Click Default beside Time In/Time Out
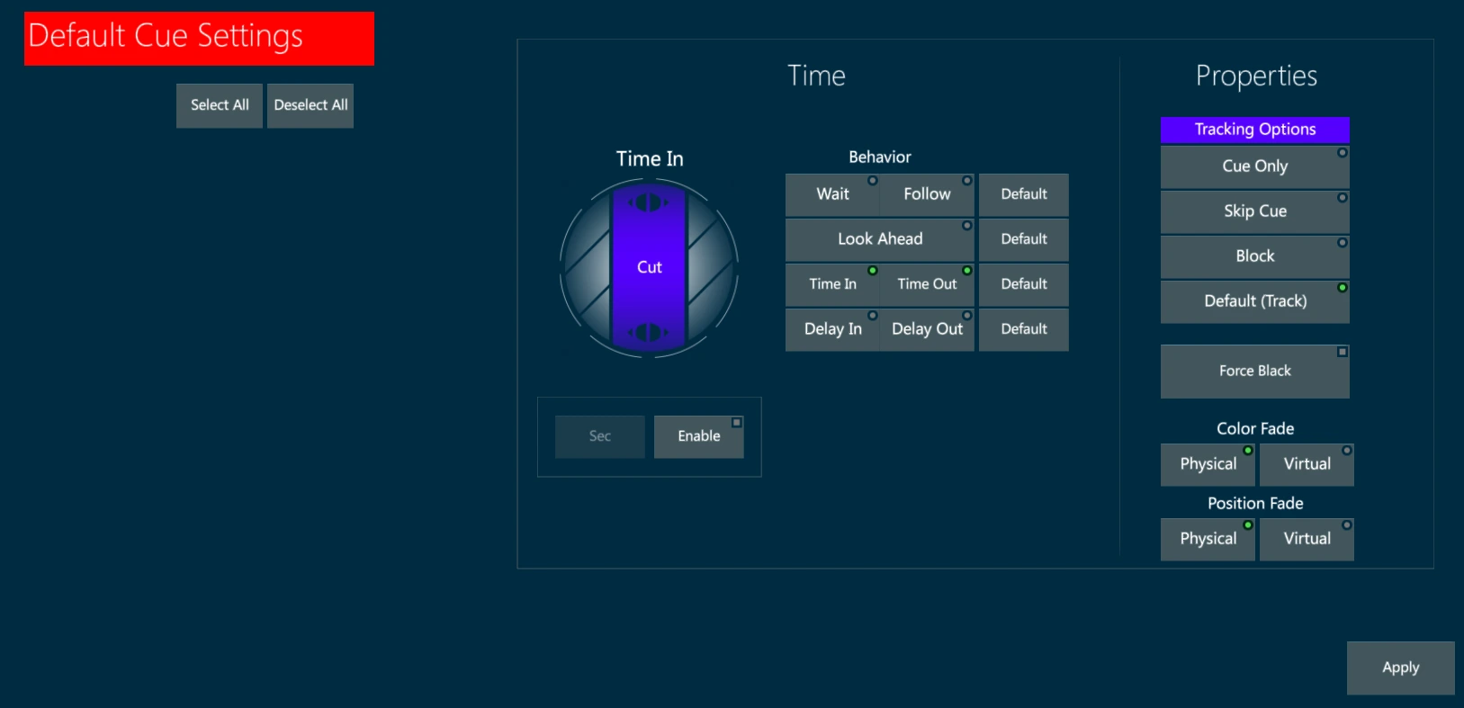Screen dimensions: 1464x708 pyautogui.click(x=1024, y=284)
